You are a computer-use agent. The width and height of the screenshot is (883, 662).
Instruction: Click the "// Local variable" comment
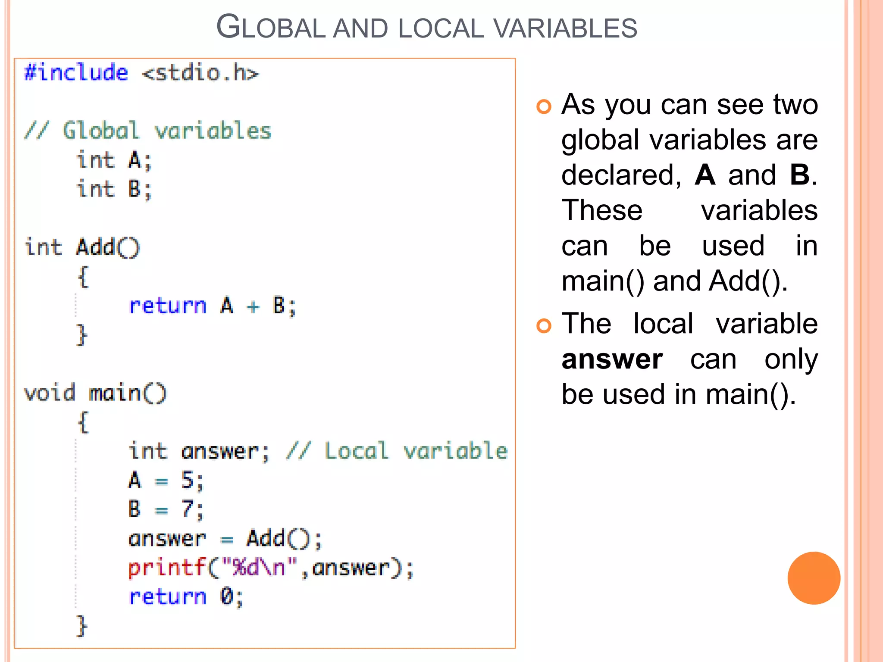tap(397, 451)
